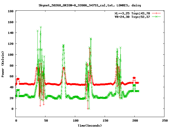Click the Power (Kelvin) y-axis label

3,64
